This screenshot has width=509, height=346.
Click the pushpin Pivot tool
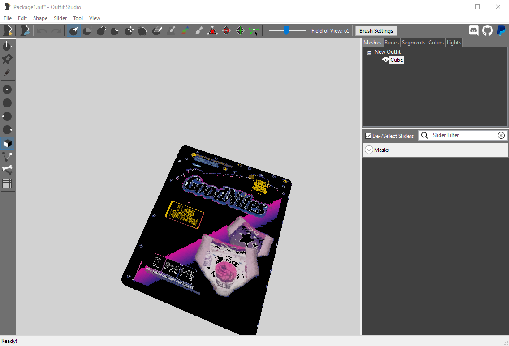(8, 59)
